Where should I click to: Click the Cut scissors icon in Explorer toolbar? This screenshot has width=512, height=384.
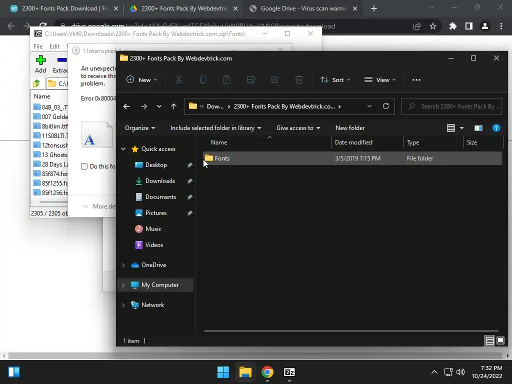(x=179, y=79)
